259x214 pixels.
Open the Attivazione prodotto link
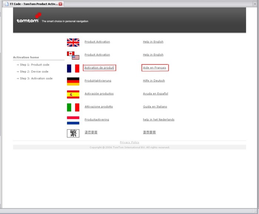tap(99, 106)
